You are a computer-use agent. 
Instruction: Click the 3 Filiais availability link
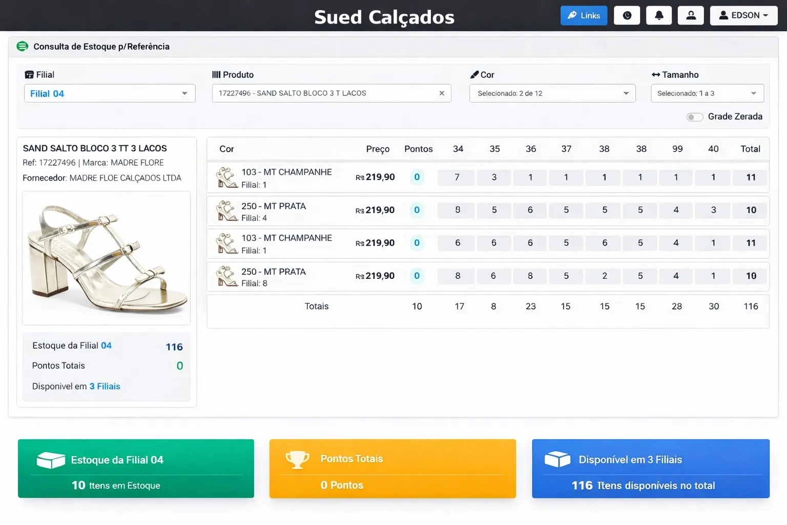pos(105,386)
